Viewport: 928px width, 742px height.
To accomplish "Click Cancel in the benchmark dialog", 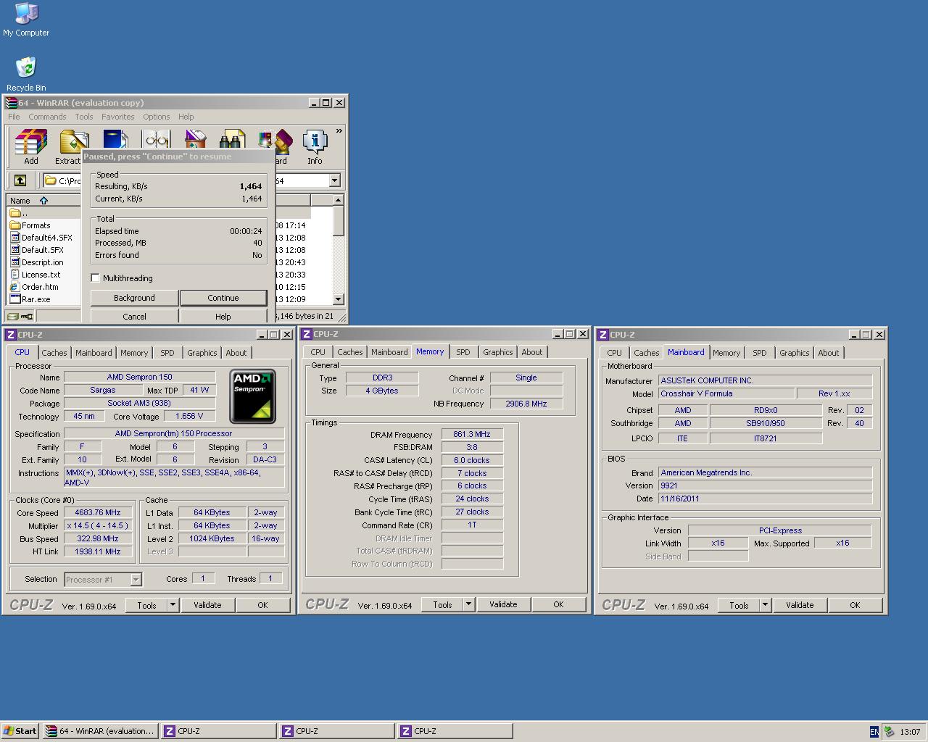I will 134,317.
